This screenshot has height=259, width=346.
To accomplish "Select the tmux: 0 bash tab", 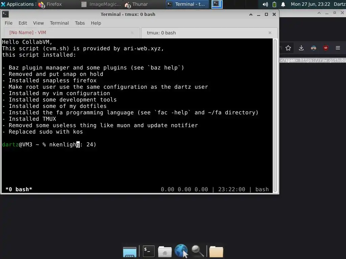I will coord(209,33).
